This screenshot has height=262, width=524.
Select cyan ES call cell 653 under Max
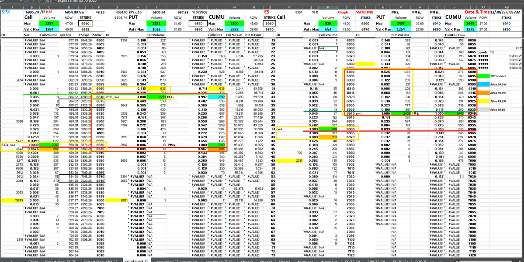[328, 29]
